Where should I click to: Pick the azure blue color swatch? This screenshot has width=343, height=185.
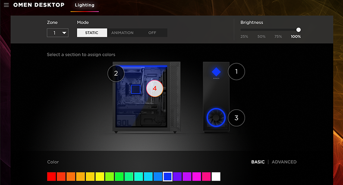[158, 176]
